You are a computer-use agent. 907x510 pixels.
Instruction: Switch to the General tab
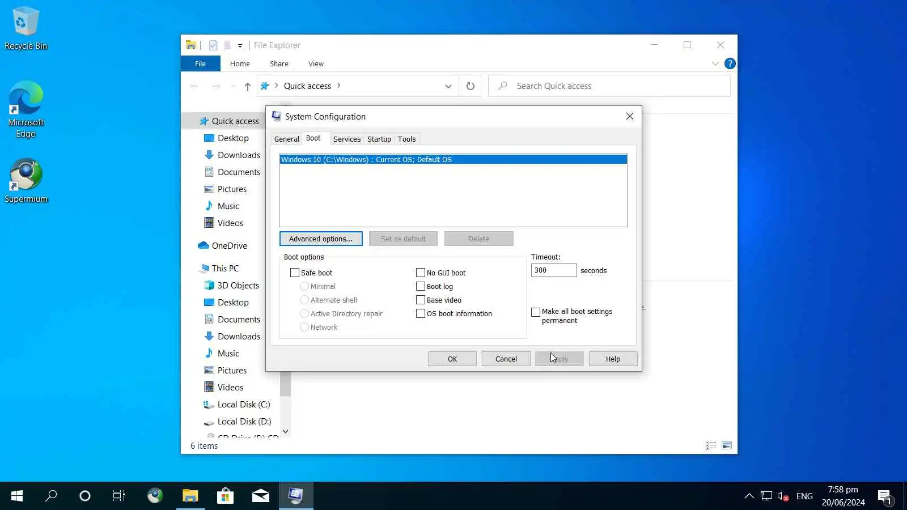pos(286,139)
